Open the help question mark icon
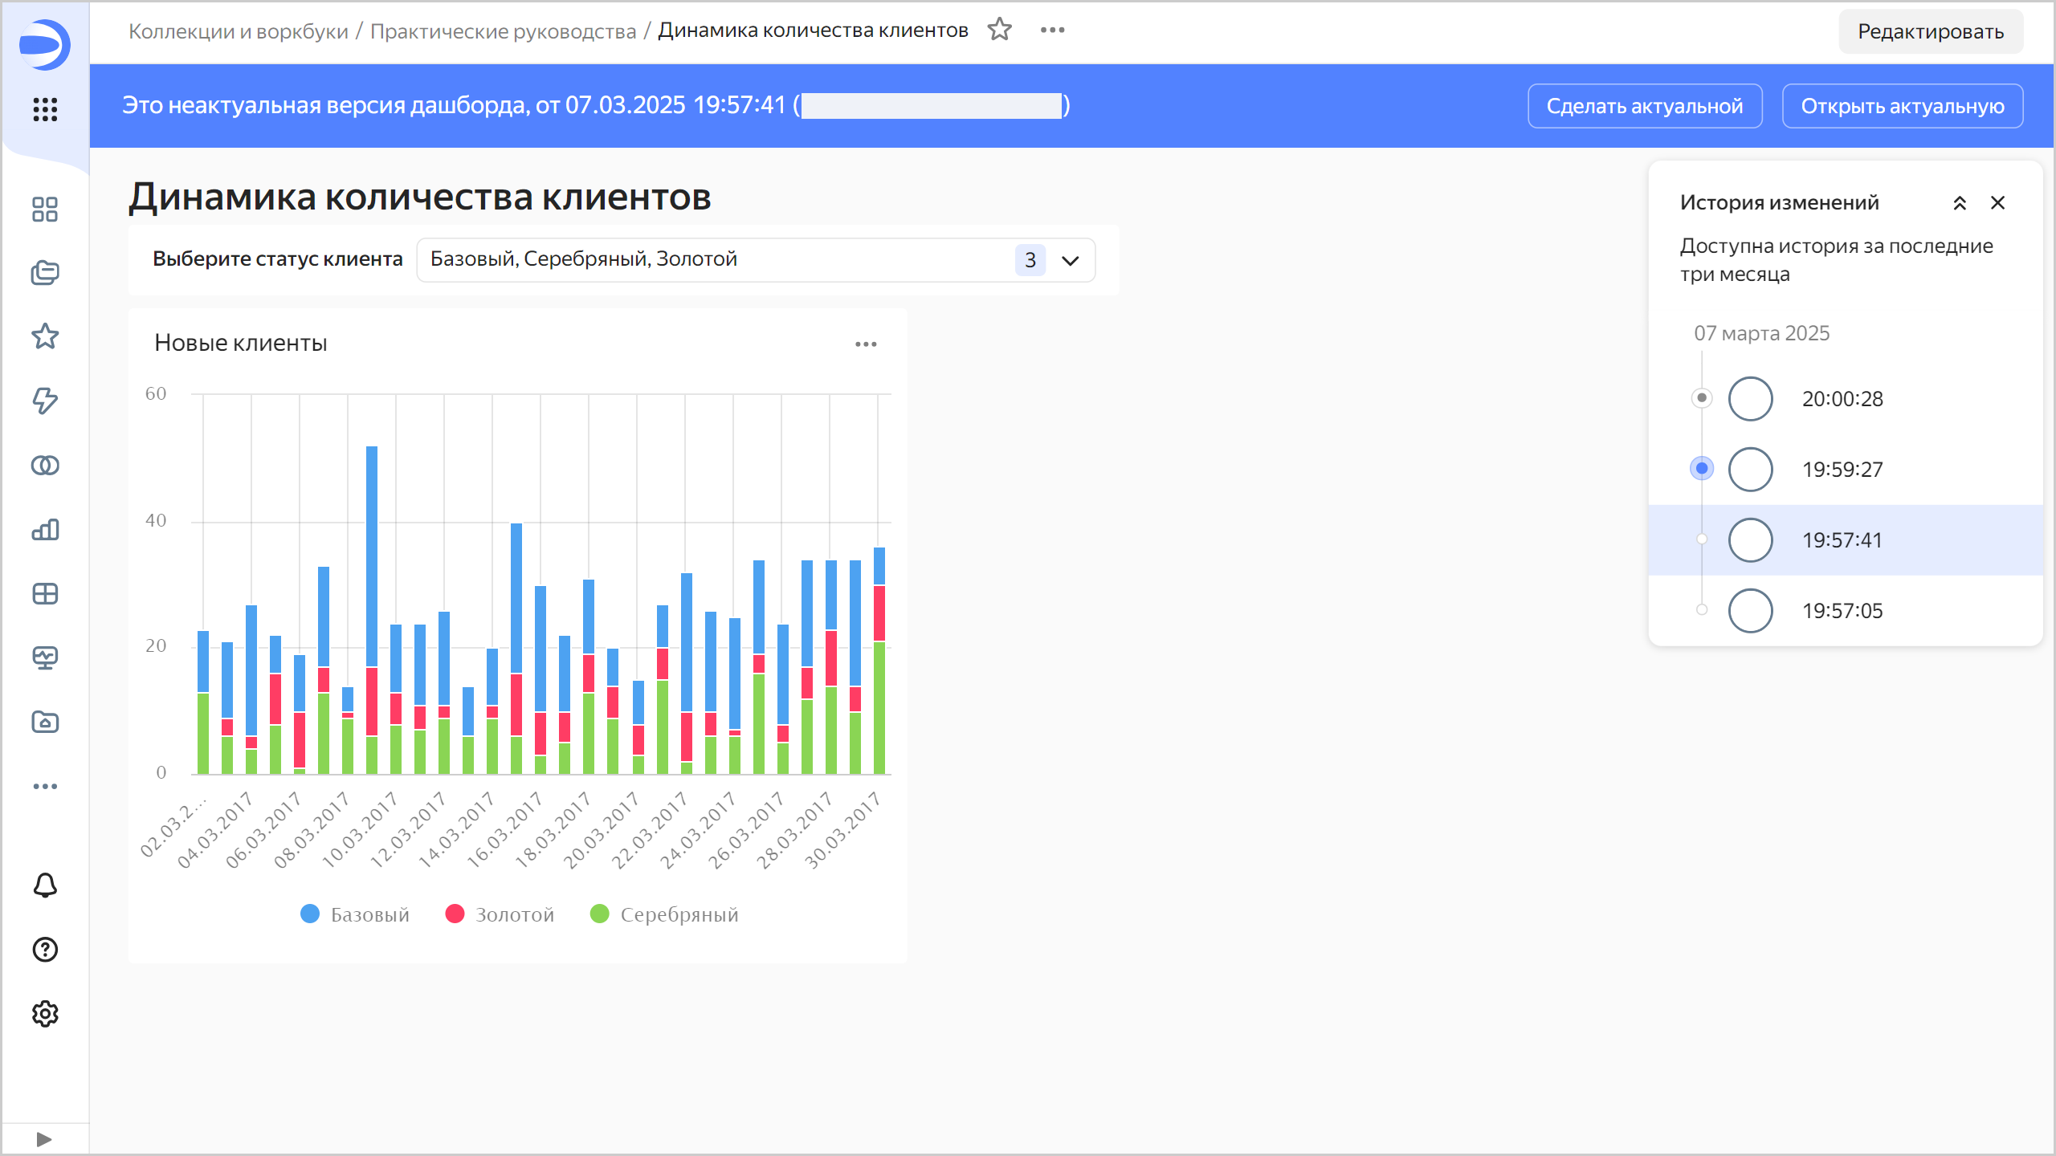 [45, 950]
